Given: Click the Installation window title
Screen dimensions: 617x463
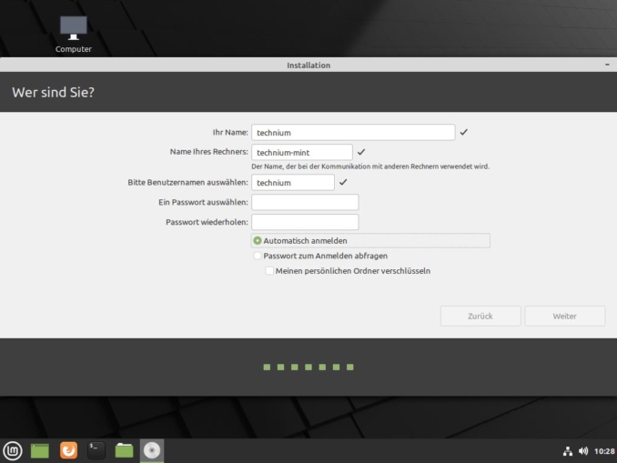Looking at the screenshot, I should tap(308, 65).
